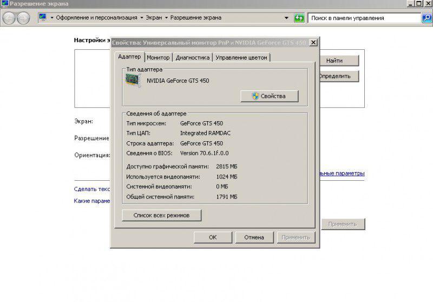The image size is (433, 302).
Task: Open Оформление и персонализация breadcrumb
Action: point(97,18)
